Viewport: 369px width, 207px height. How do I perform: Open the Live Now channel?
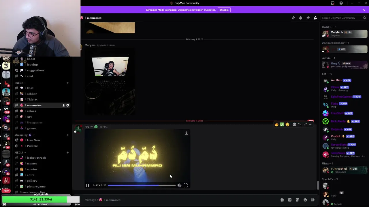[42, 140]
